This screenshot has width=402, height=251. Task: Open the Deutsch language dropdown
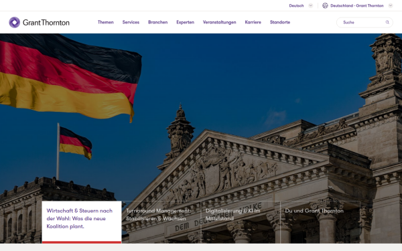[x=310, y=5]
